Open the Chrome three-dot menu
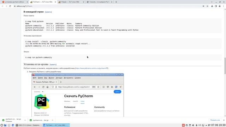226x127 pixels. [x=224, y=6]
